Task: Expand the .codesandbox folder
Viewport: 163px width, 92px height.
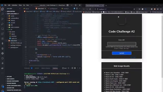Action: click(x=15, y=18)
